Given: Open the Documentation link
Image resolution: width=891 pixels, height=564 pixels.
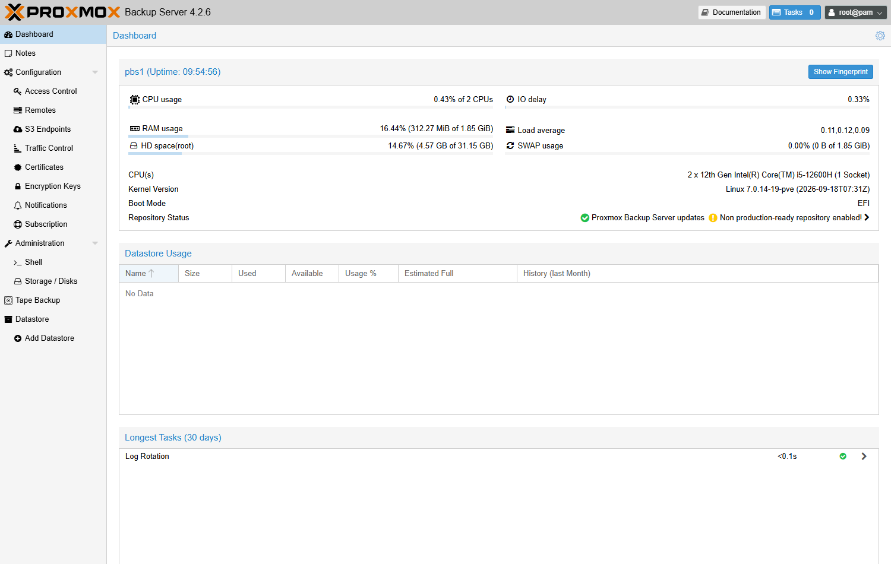Looking at the screenshot, I should click(x=732, y=12).
